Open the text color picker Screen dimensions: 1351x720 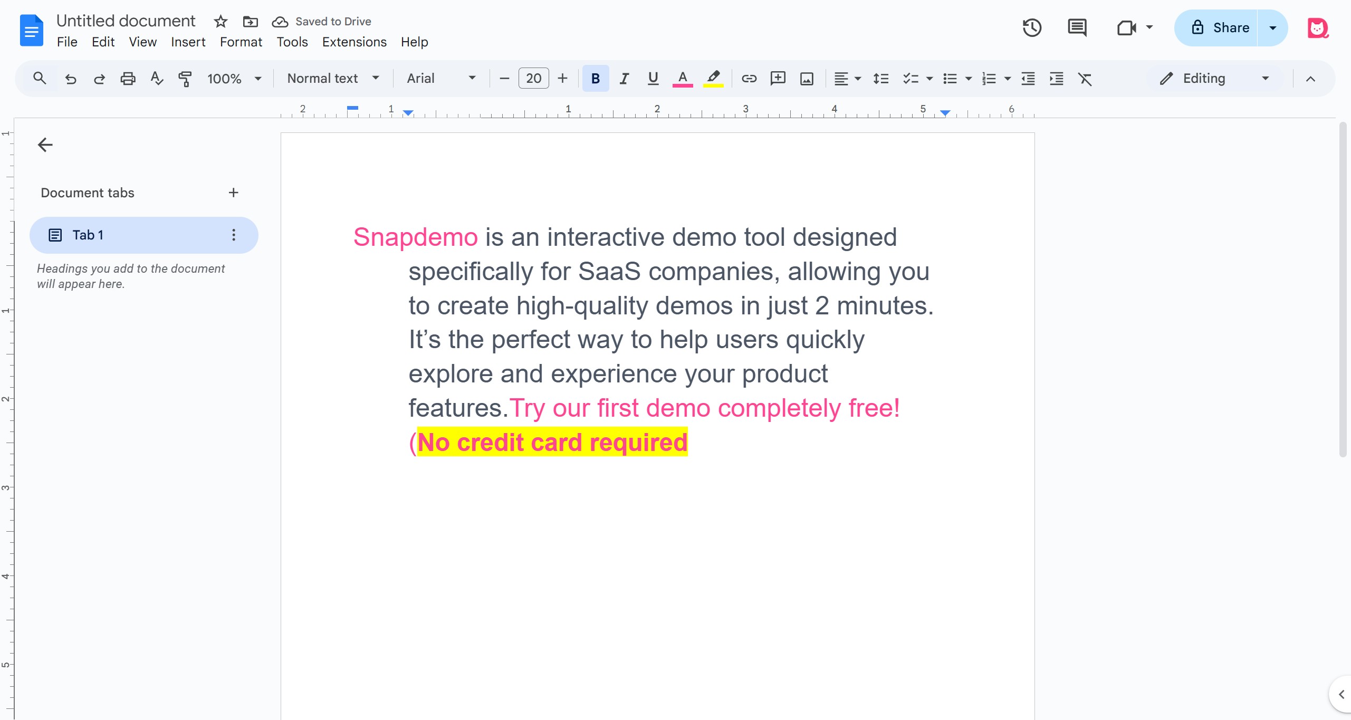pyautogui.click(x=683, y=79)
